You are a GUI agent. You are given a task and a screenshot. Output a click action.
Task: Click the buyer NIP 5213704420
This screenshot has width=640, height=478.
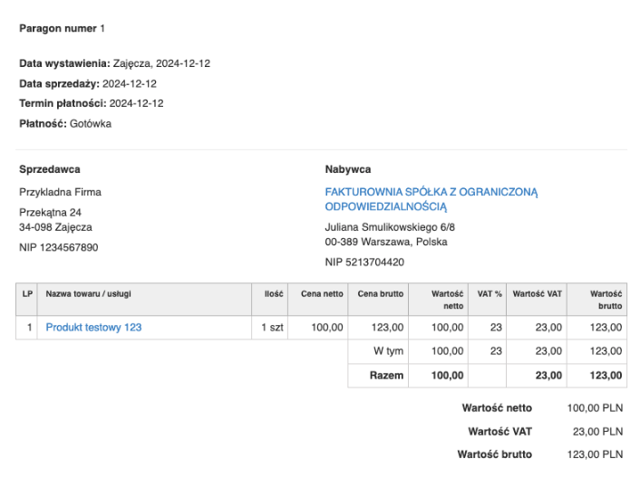coord(365,263)
